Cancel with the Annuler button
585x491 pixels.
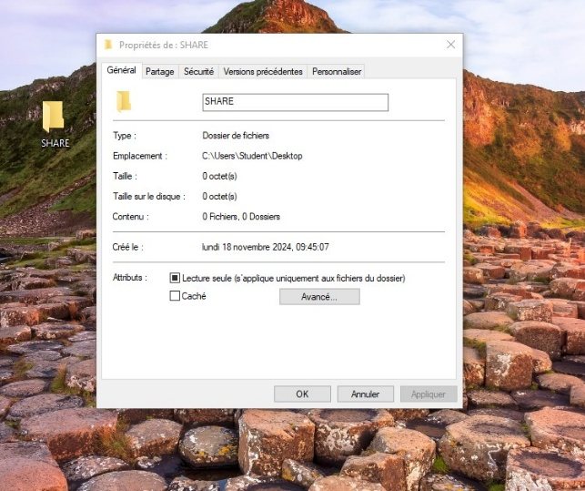(x=365, y=394)
